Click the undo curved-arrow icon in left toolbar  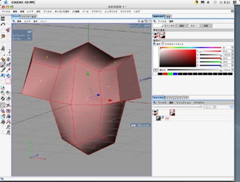(3, 24)
